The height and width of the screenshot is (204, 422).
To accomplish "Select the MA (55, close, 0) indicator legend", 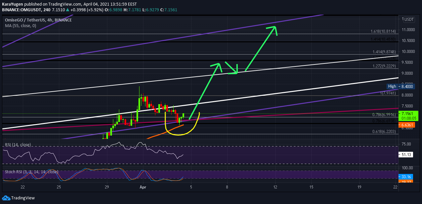I will click(x=21, y=25).
